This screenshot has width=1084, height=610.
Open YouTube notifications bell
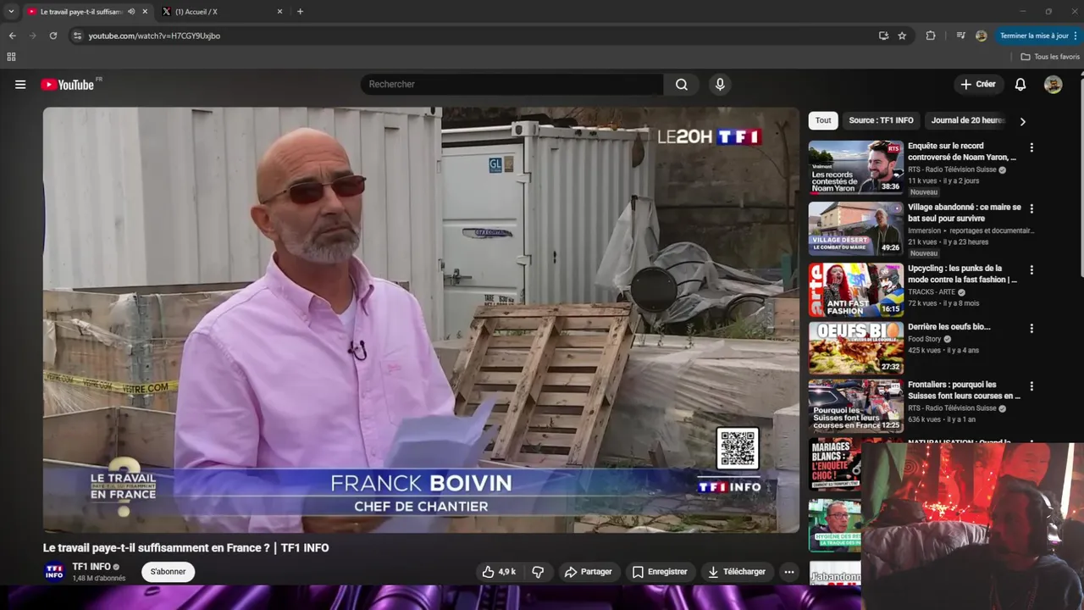[1020, 84]
